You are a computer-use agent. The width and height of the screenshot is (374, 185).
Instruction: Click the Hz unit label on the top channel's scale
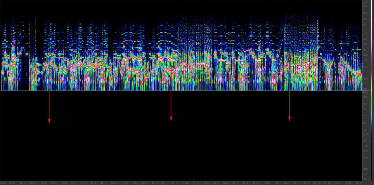(369, 89)
